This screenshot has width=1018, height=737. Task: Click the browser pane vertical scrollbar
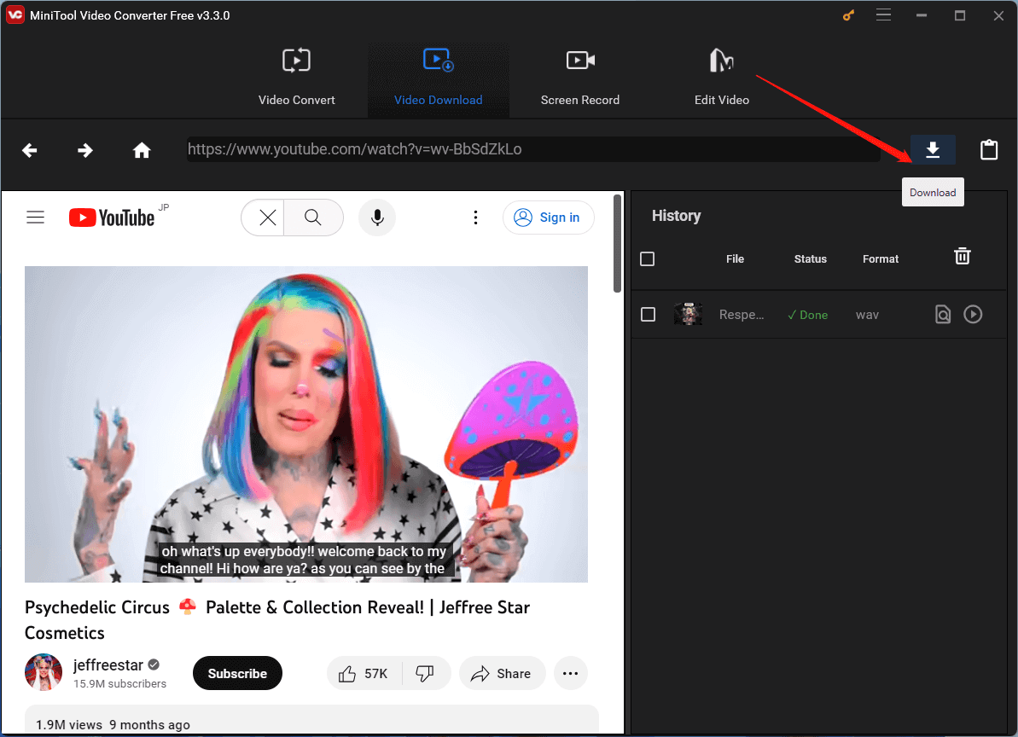point(618,243)
